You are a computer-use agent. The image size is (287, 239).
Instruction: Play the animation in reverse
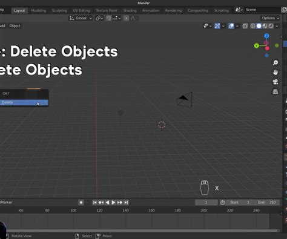pos(107,202)
